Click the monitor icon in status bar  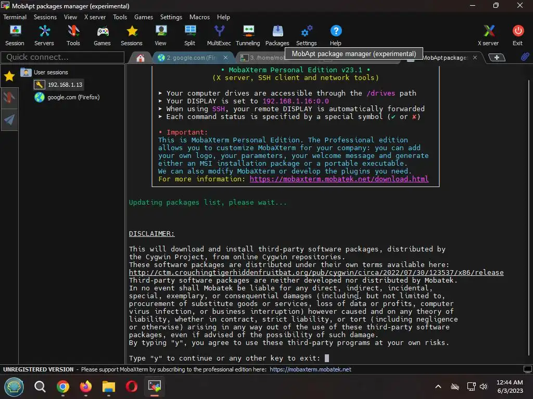click(528, 369)
